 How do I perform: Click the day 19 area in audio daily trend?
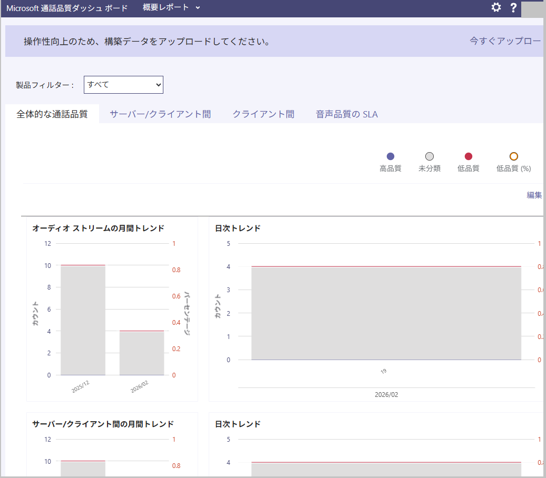pyautogui.click(x=386, y=313)
